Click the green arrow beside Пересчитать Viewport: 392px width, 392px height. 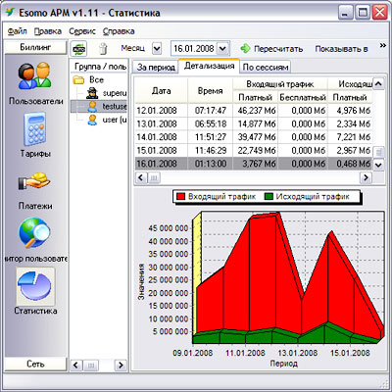pyautogui.click(x=245, y=49)
